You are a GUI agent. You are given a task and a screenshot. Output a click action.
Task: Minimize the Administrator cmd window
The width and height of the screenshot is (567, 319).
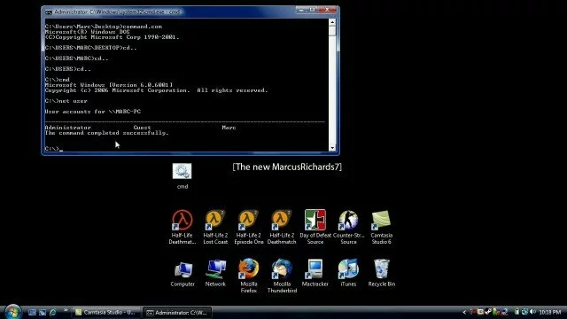(x=301, y=10)
